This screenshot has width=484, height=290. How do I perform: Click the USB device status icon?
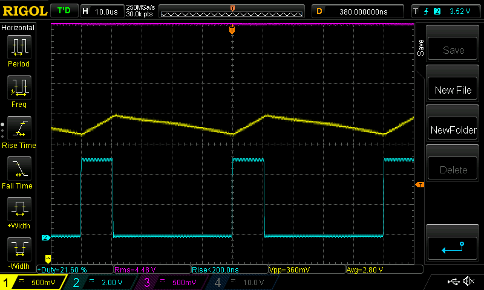(454, 282)
